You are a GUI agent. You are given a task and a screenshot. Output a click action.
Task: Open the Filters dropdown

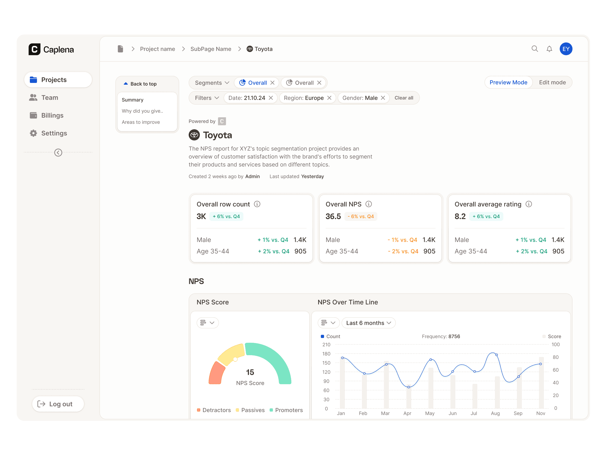tap(207, 98)
